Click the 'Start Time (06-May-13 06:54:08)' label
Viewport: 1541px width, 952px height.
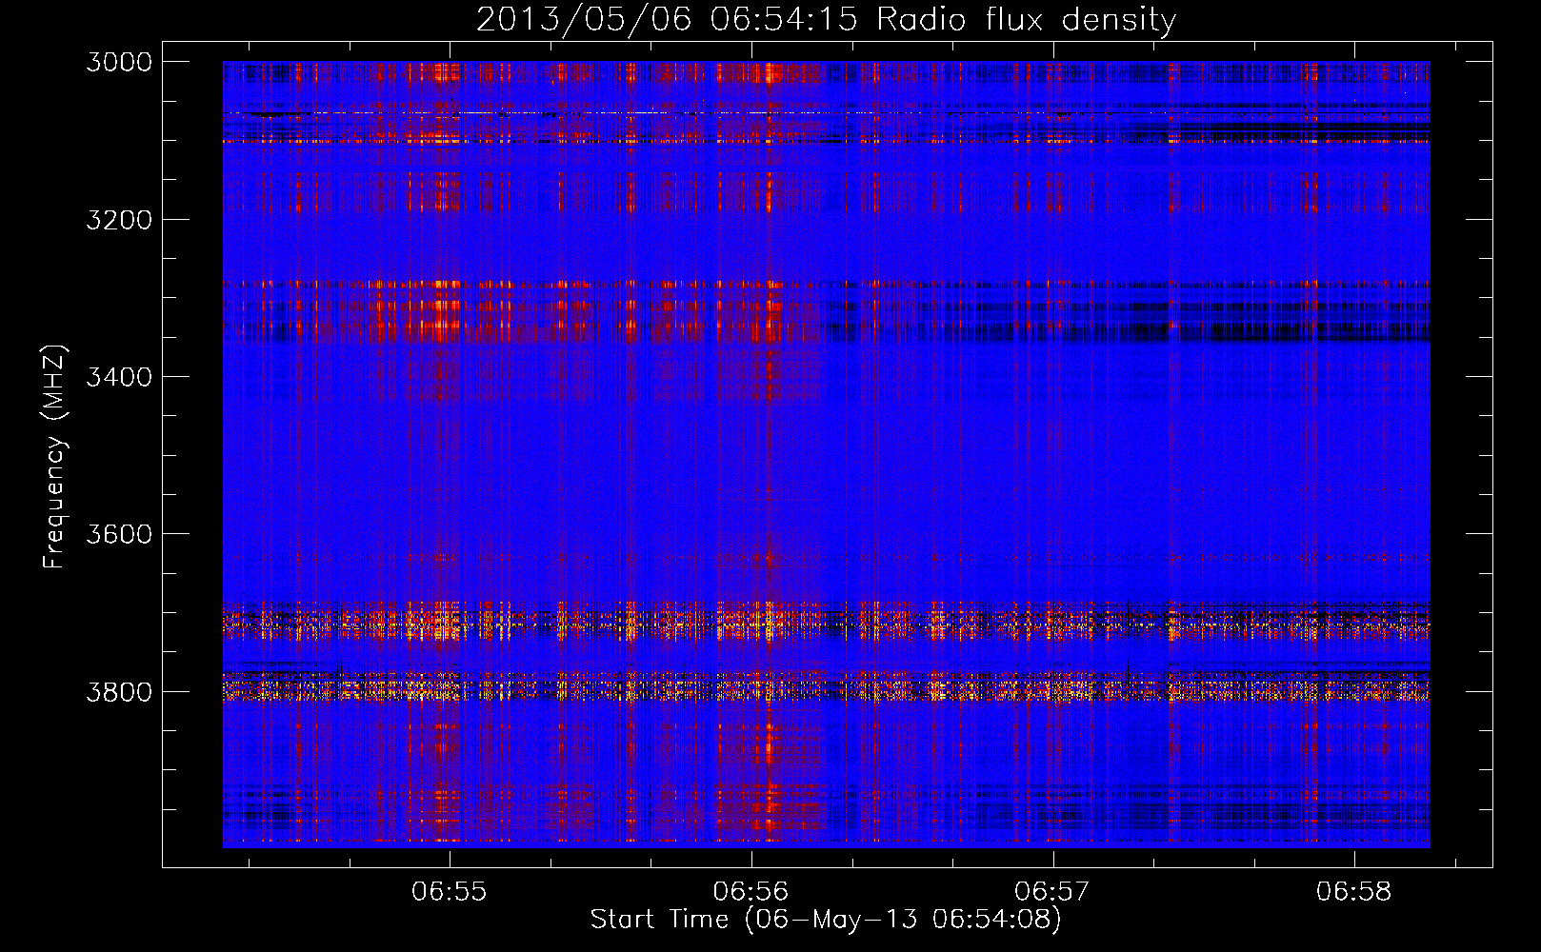point(826,920)
